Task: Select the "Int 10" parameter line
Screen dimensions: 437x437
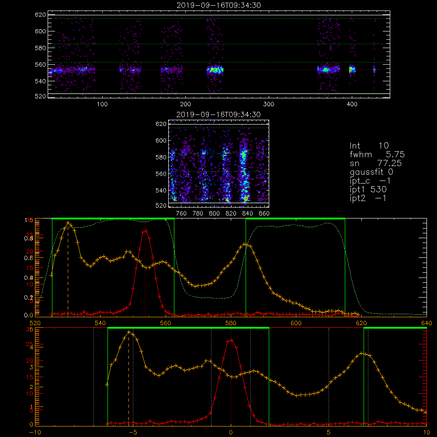Action: pyautogui.click(x=369, y=146)
